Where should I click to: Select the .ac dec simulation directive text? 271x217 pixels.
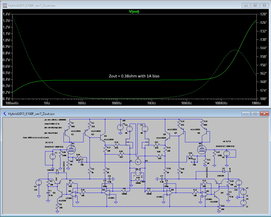55,120
